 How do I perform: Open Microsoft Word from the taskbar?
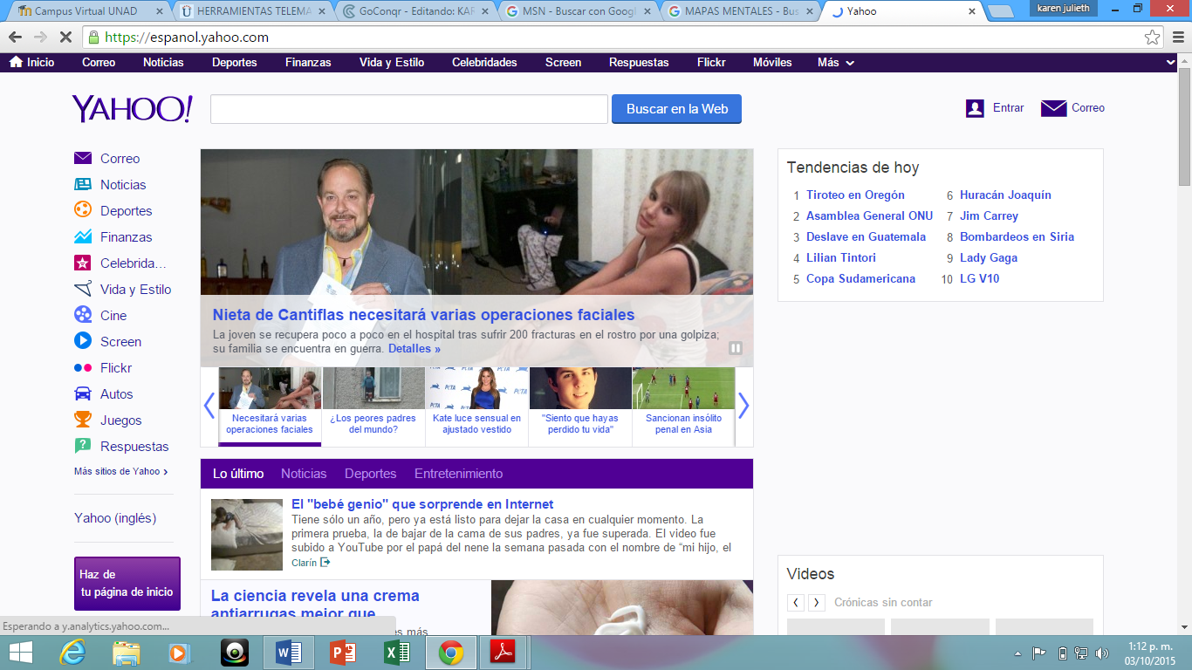pyautogui.click(x=288, y=652)
